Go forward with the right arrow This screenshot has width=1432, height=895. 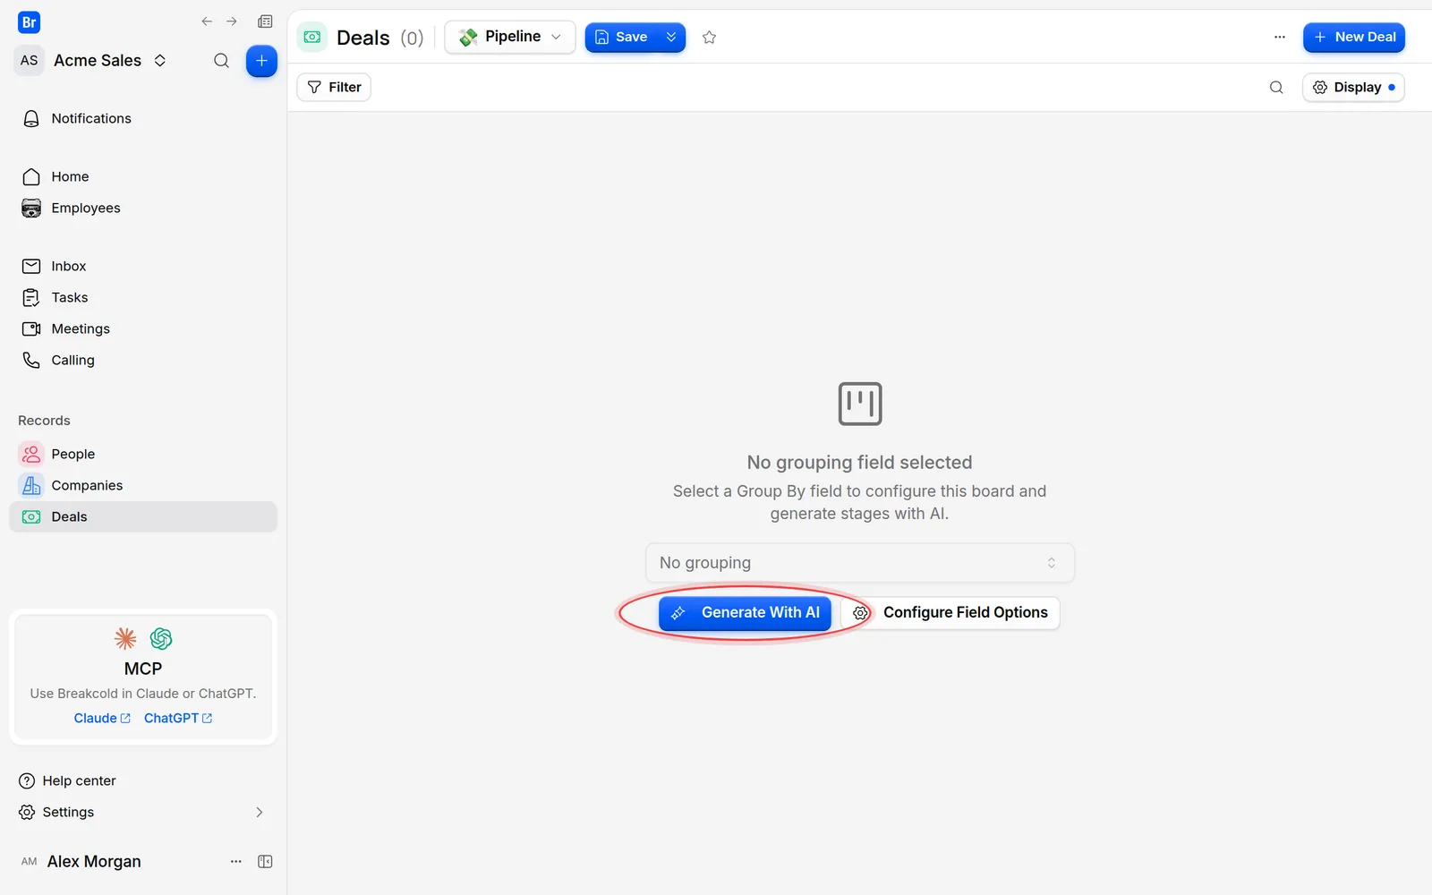pos(232,21)
